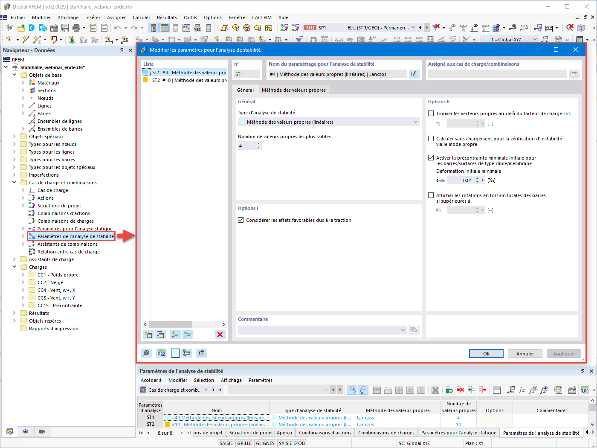Open the Calculer menu
597x448 pixels.
(141, 17)
